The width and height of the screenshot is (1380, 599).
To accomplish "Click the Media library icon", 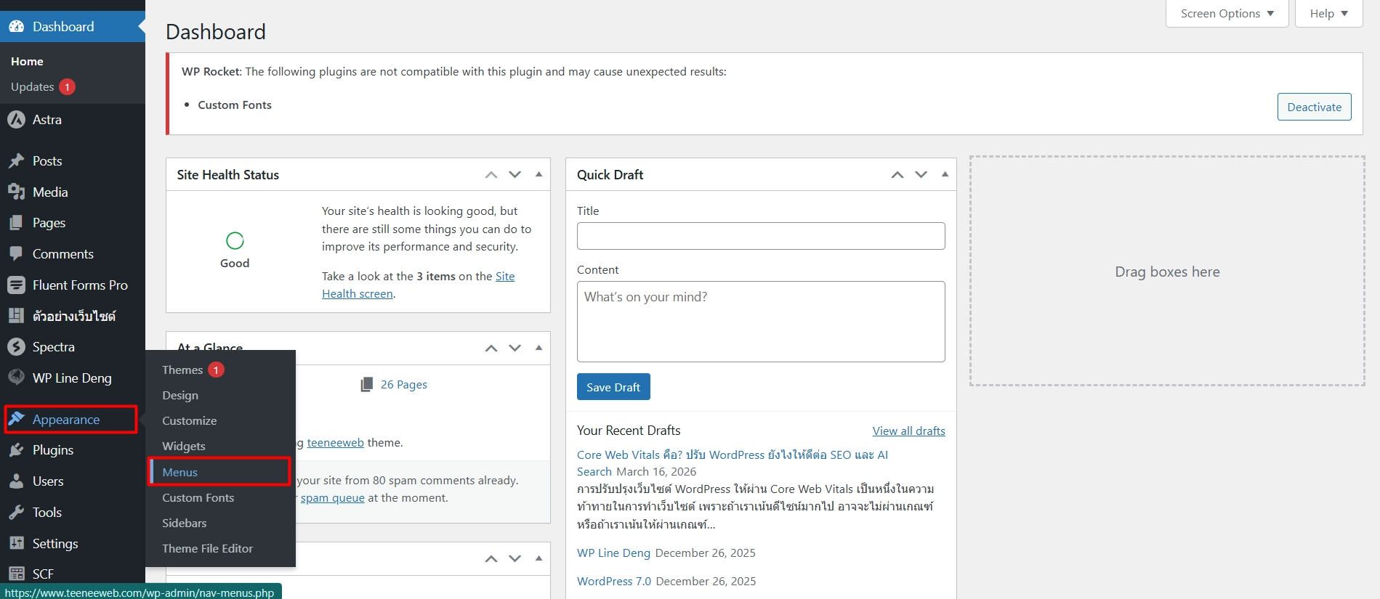I will pyautogui.click(x=16, y=192).
